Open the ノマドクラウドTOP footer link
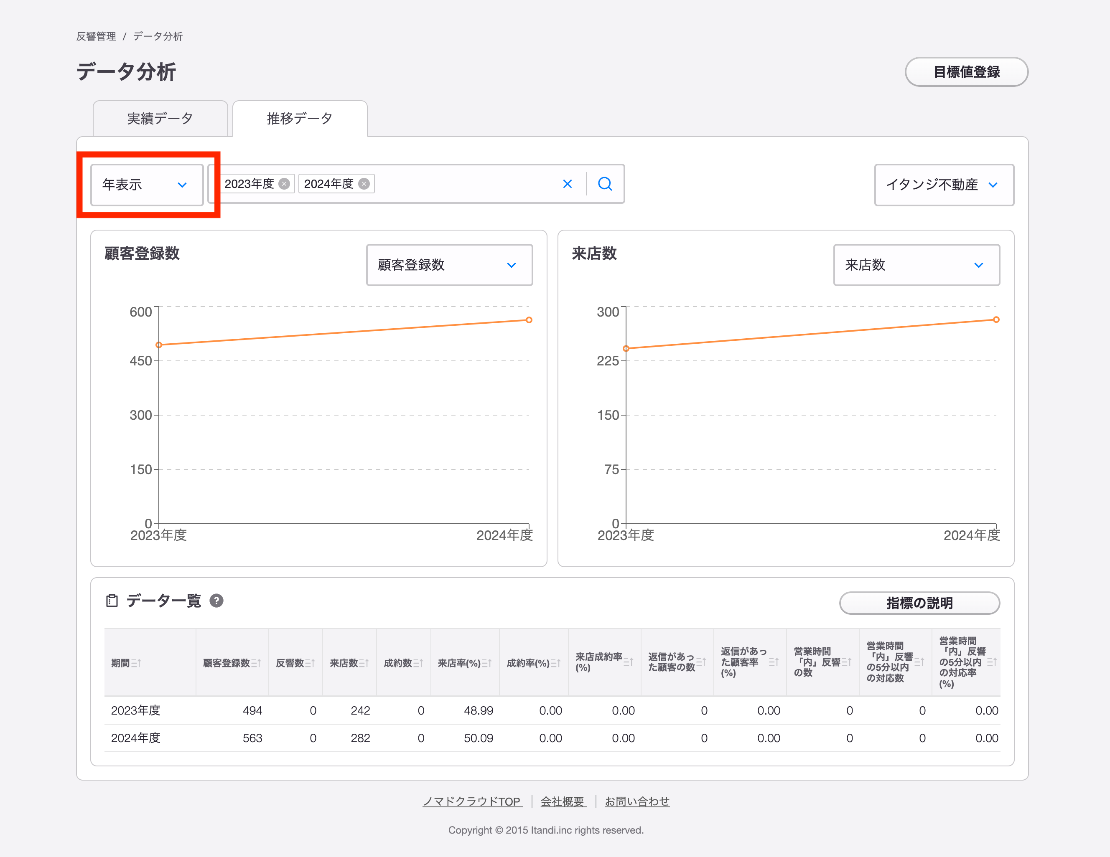1110x857 pixels. [x=472, y=801]
